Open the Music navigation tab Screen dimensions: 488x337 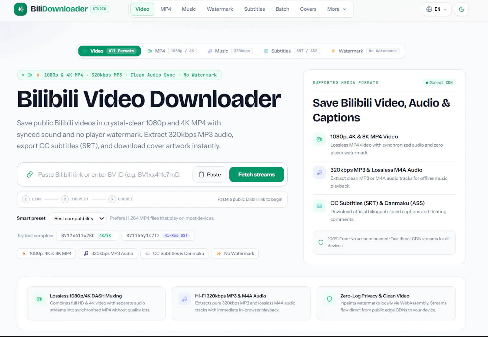pos(189,9)
